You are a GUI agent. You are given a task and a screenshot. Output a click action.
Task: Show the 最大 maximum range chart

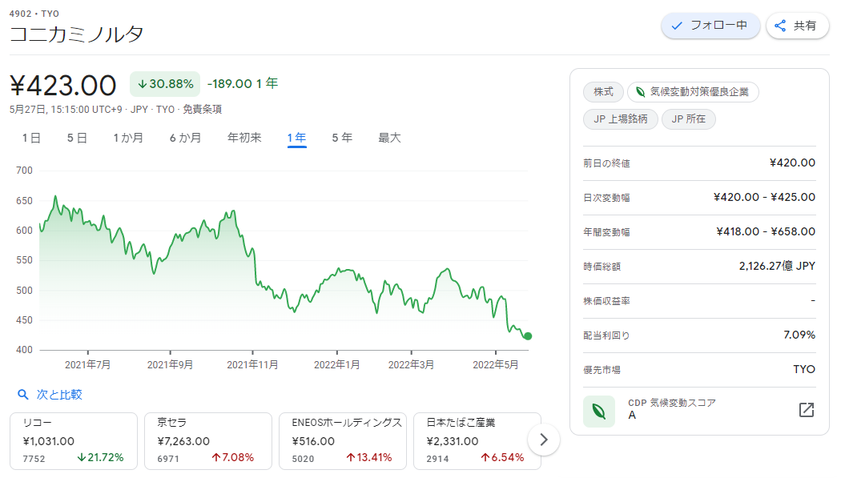click(389, 138)
